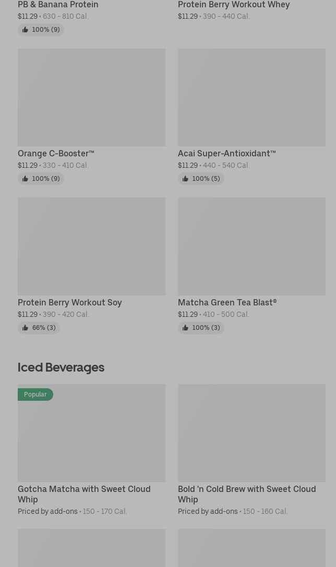The height and width of the screenshot is (567, 336).
Task: Select the Matcha Green Tea Blast image
Action: click(251, 246)
